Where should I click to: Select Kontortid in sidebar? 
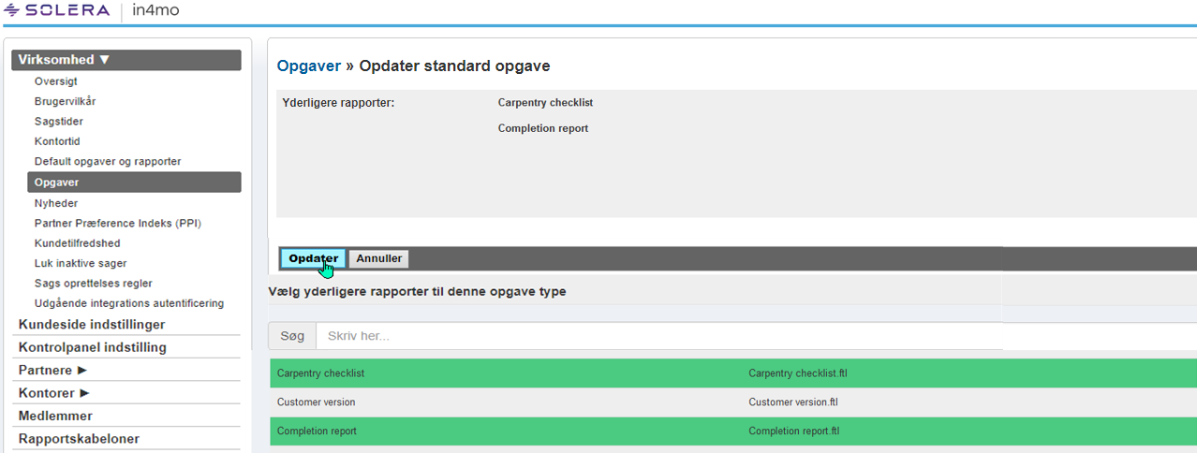(57, 141)
